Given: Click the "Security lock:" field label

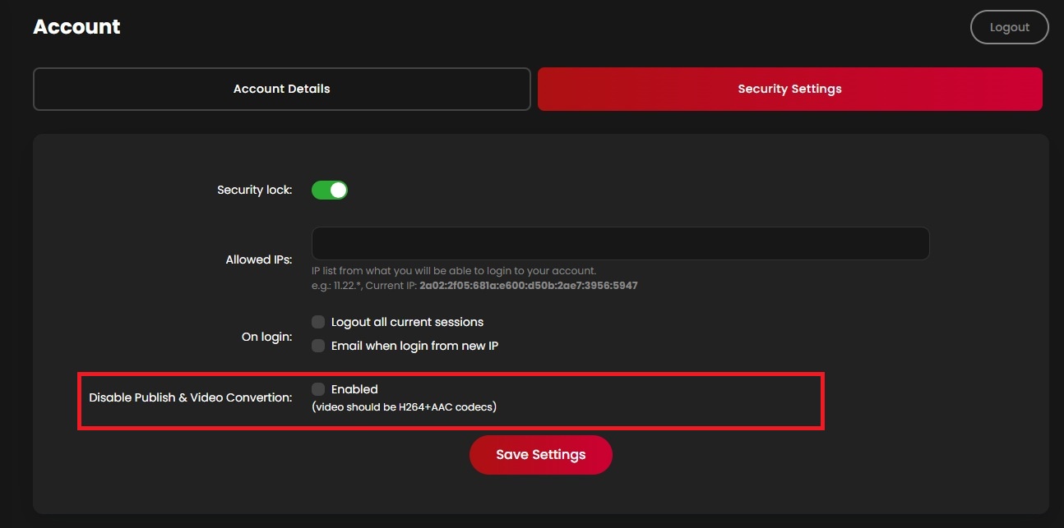Looking at the screenshot, I should click(x=254, y=191).
